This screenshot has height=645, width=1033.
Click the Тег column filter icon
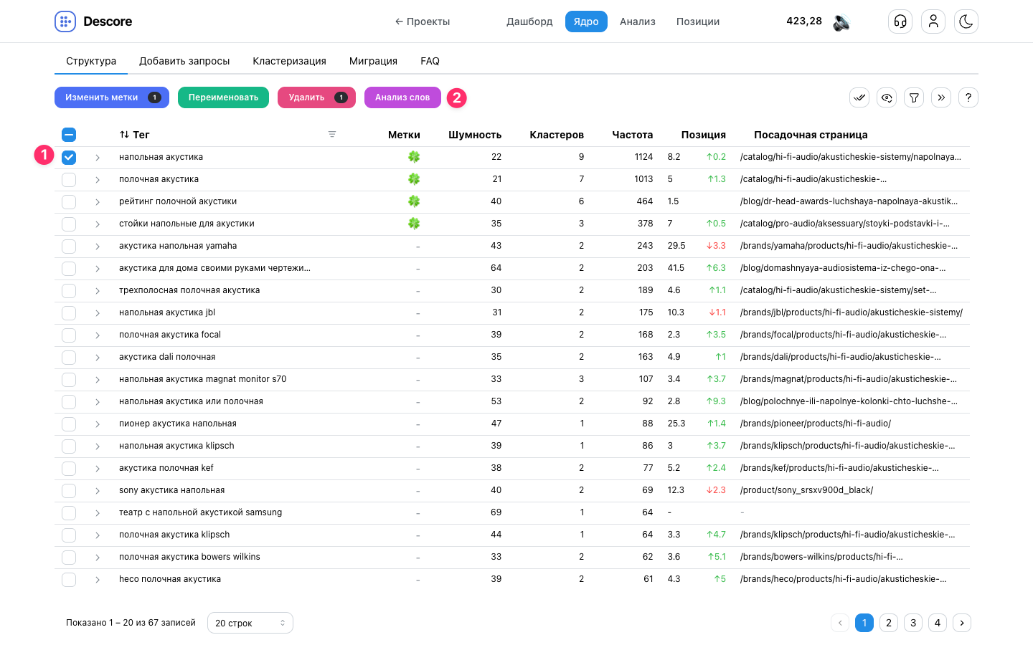pos(332,134)
